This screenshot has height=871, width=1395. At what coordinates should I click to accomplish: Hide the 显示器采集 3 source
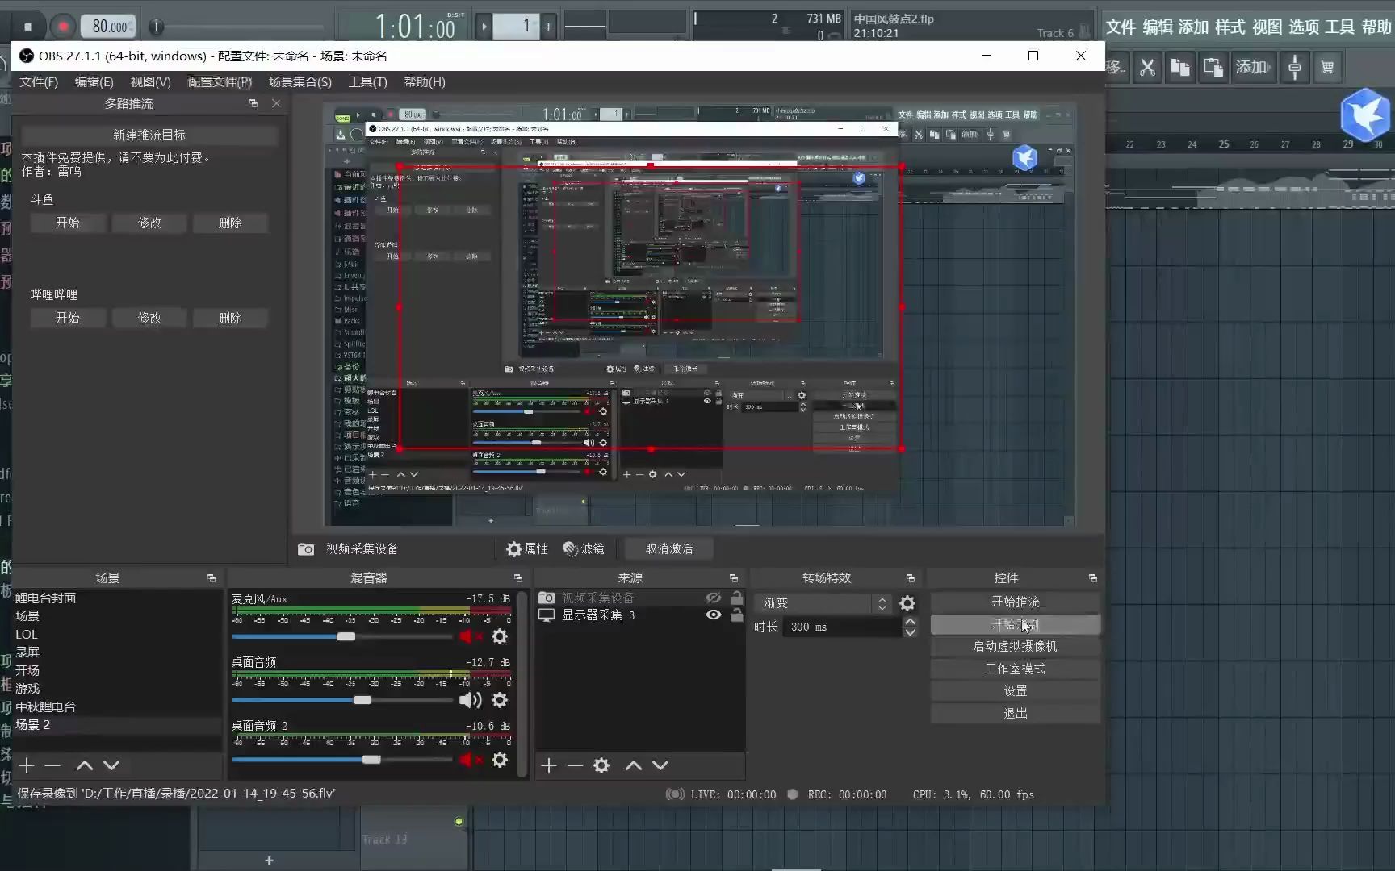coord(713,615)
